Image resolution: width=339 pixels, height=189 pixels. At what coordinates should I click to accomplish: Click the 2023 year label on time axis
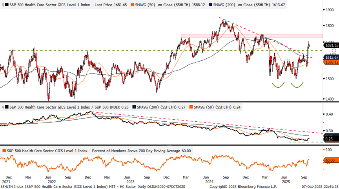(130, 182)
